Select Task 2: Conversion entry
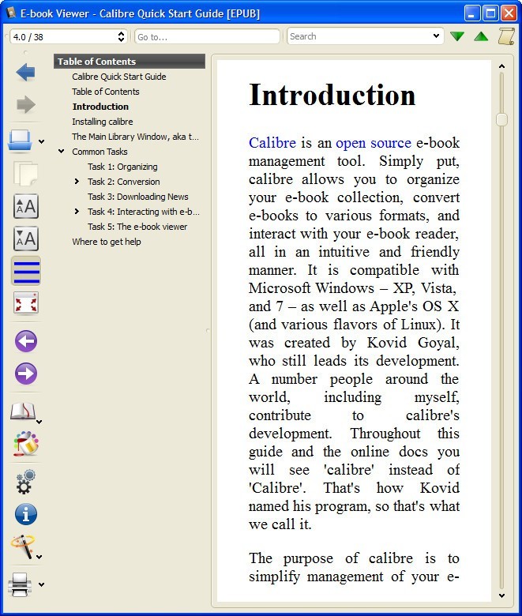 [124, 182]
